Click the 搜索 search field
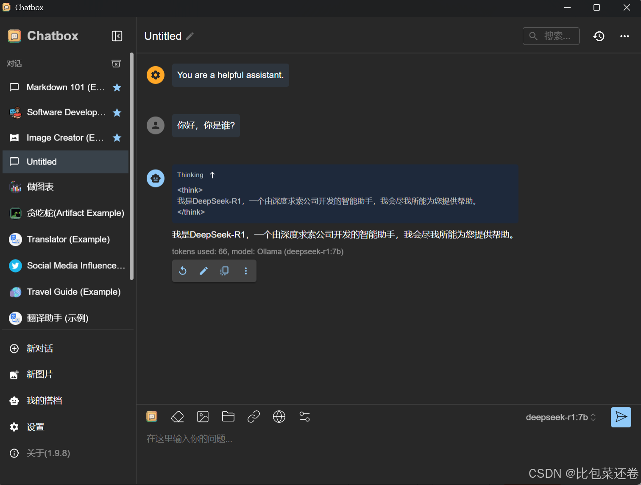Screen dimensions: 641x485 [551, 36]
